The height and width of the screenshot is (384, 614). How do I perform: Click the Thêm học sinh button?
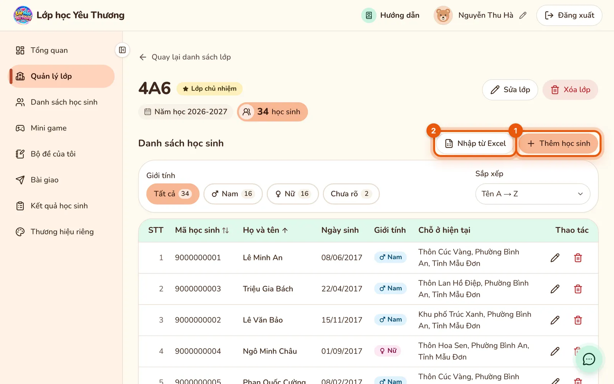click(558, 144)
